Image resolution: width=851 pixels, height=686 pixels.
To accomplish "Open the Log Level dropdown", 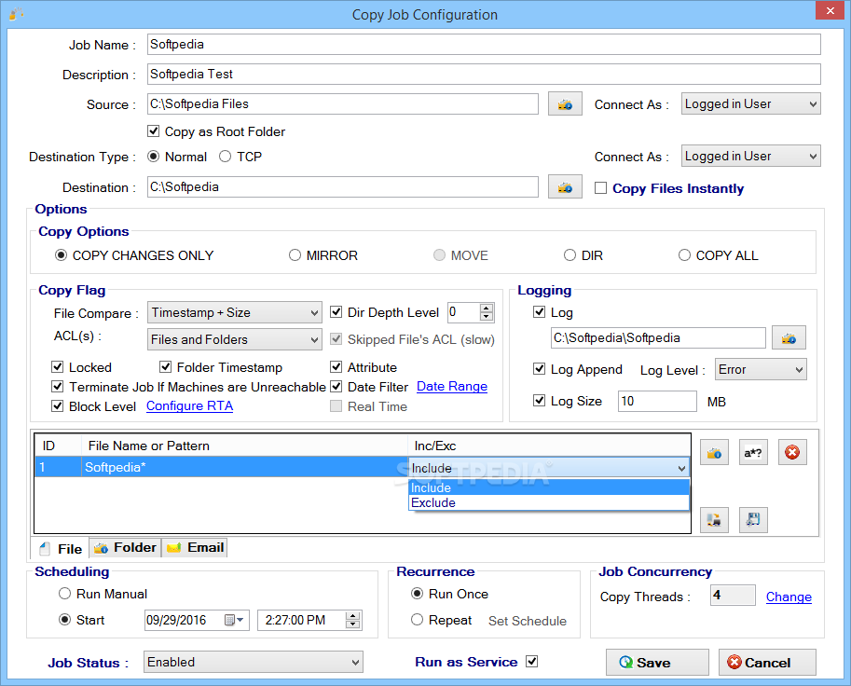I will coord(761,369).
